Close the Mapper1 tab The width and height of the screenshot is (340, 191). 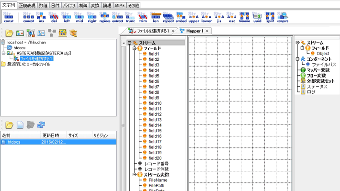tap(207, 31)
